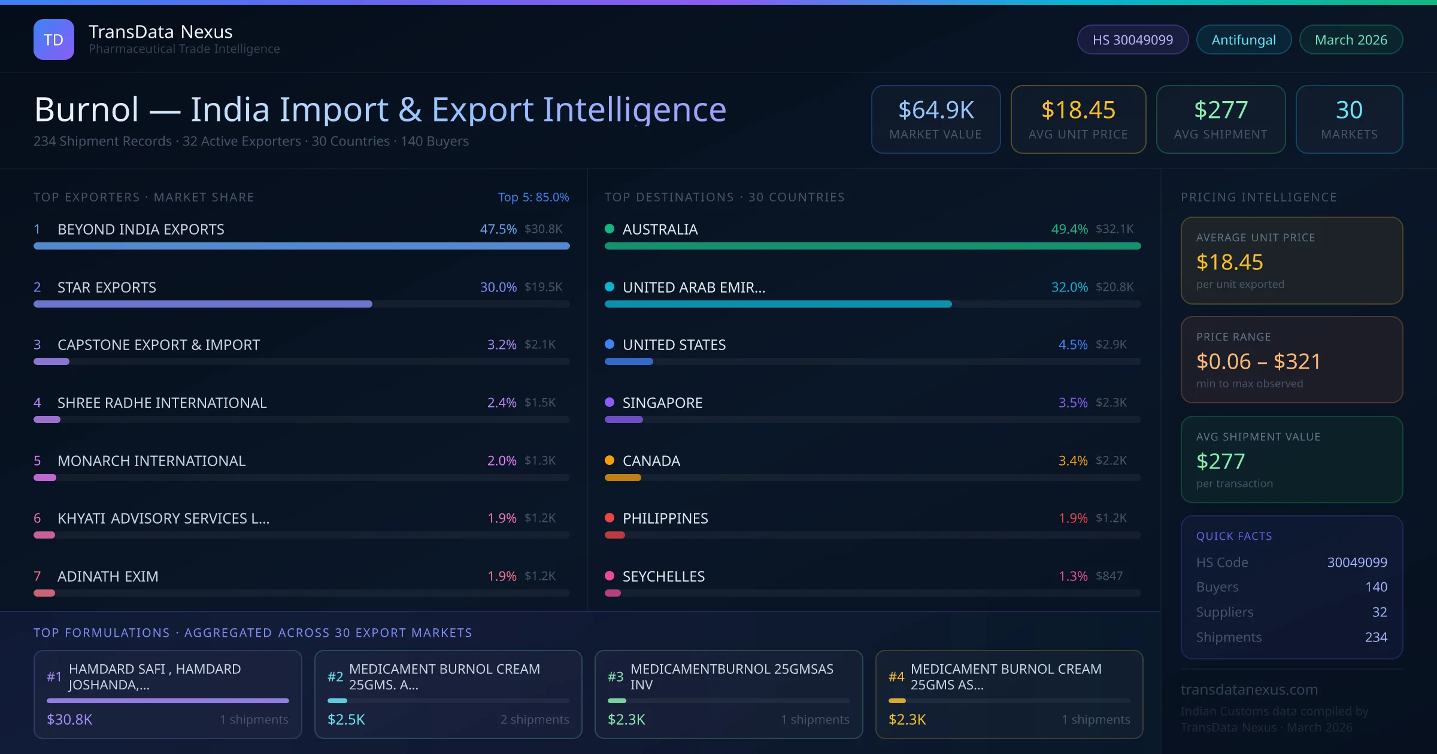1437x754 pixels.
Task: Open the Price Range pricing card
Action: pyautogui.click(x=1291, y=360)
